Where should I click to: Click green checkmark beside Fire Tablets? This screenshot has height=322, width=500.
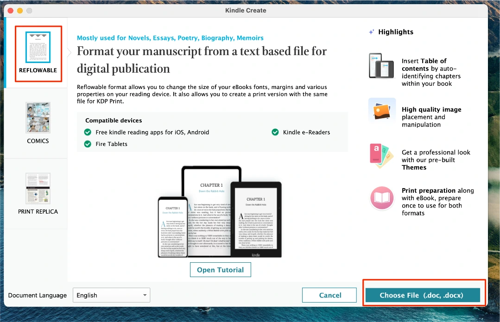[x=88, y=144]
